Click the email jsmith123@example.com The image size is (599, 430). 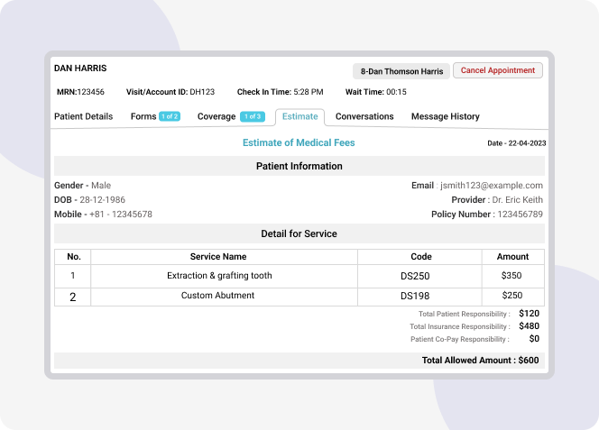(x=491, y=186)
